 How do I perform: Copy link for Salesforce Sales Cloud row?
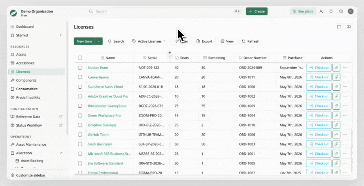(x=336, y=87)
